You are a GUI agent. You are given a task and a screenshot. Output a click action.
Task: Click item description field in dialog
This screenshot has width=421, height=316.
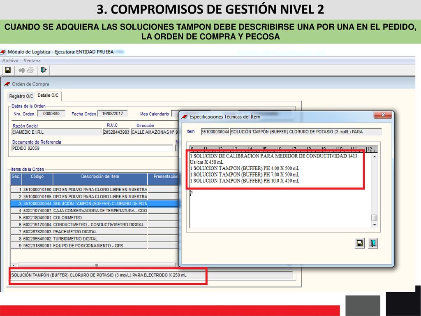point(306,132)
